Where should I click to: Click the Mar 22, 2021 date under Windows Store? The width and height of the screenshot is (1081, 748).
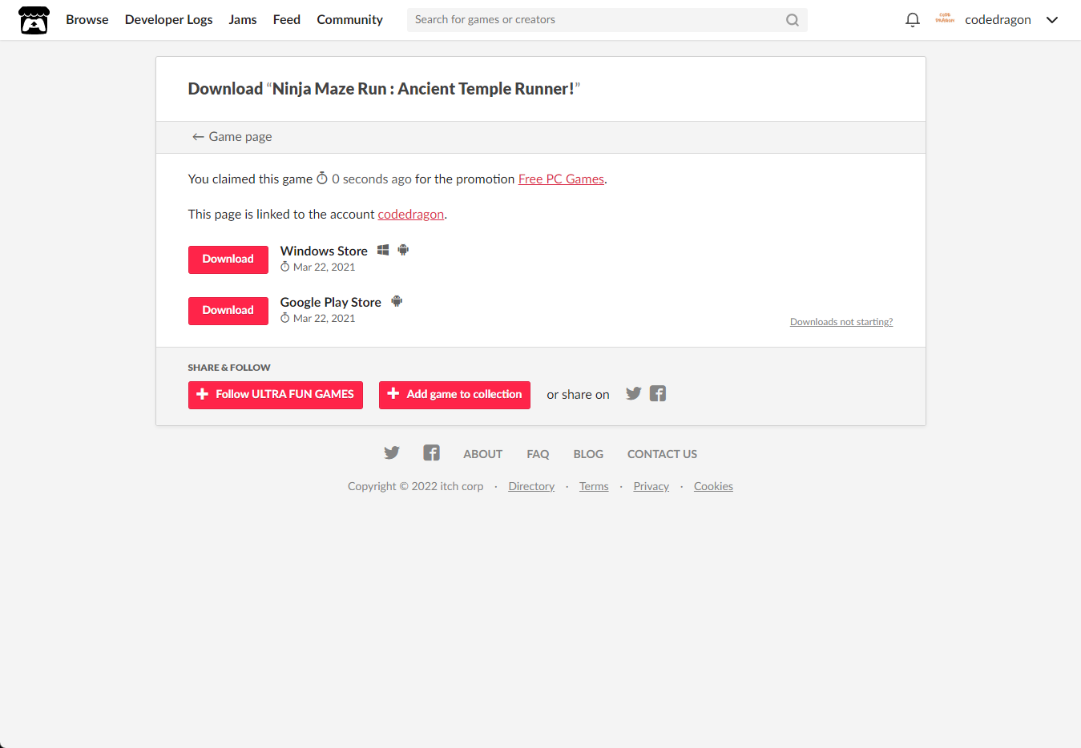pos(324,267)
